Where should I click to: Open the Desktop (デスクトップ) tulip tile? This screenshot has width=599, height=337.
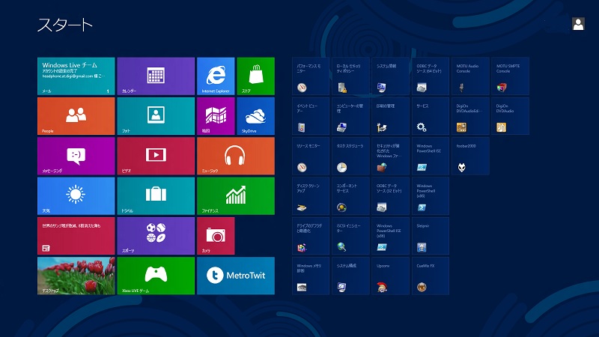tap(76, 276)
